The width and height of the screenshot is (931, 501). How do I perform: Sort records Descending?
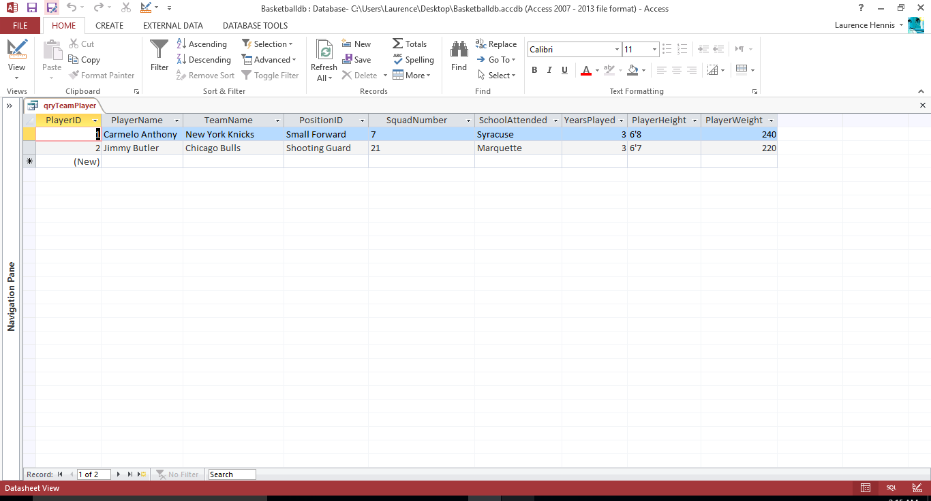coord(204,60)
